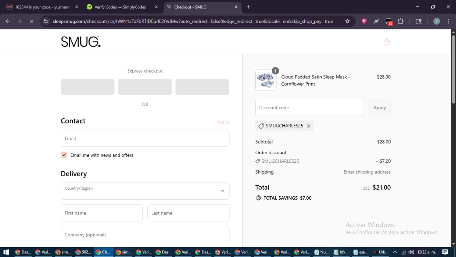Bookmark this page with the star icon
This screenshot has width=456, height=257.
[x=347, y=21]
